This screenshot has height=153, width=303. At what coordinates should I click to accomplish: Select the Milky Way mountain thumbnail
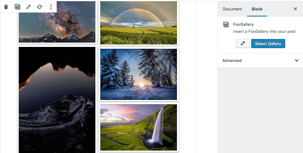(57, 22)
